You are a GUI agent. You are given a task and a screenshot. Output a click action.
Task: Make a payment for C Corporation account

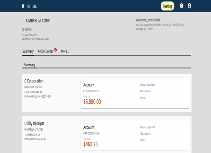(147, 85)
